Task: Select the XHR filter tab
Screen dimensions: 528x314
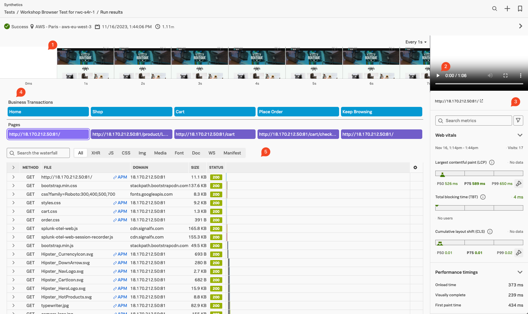Action: point(96,153)
